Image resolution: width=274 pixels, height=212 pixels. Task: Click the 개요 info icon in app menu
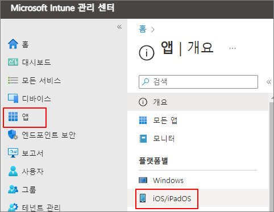pyautogui.click(x=143, y=102)
